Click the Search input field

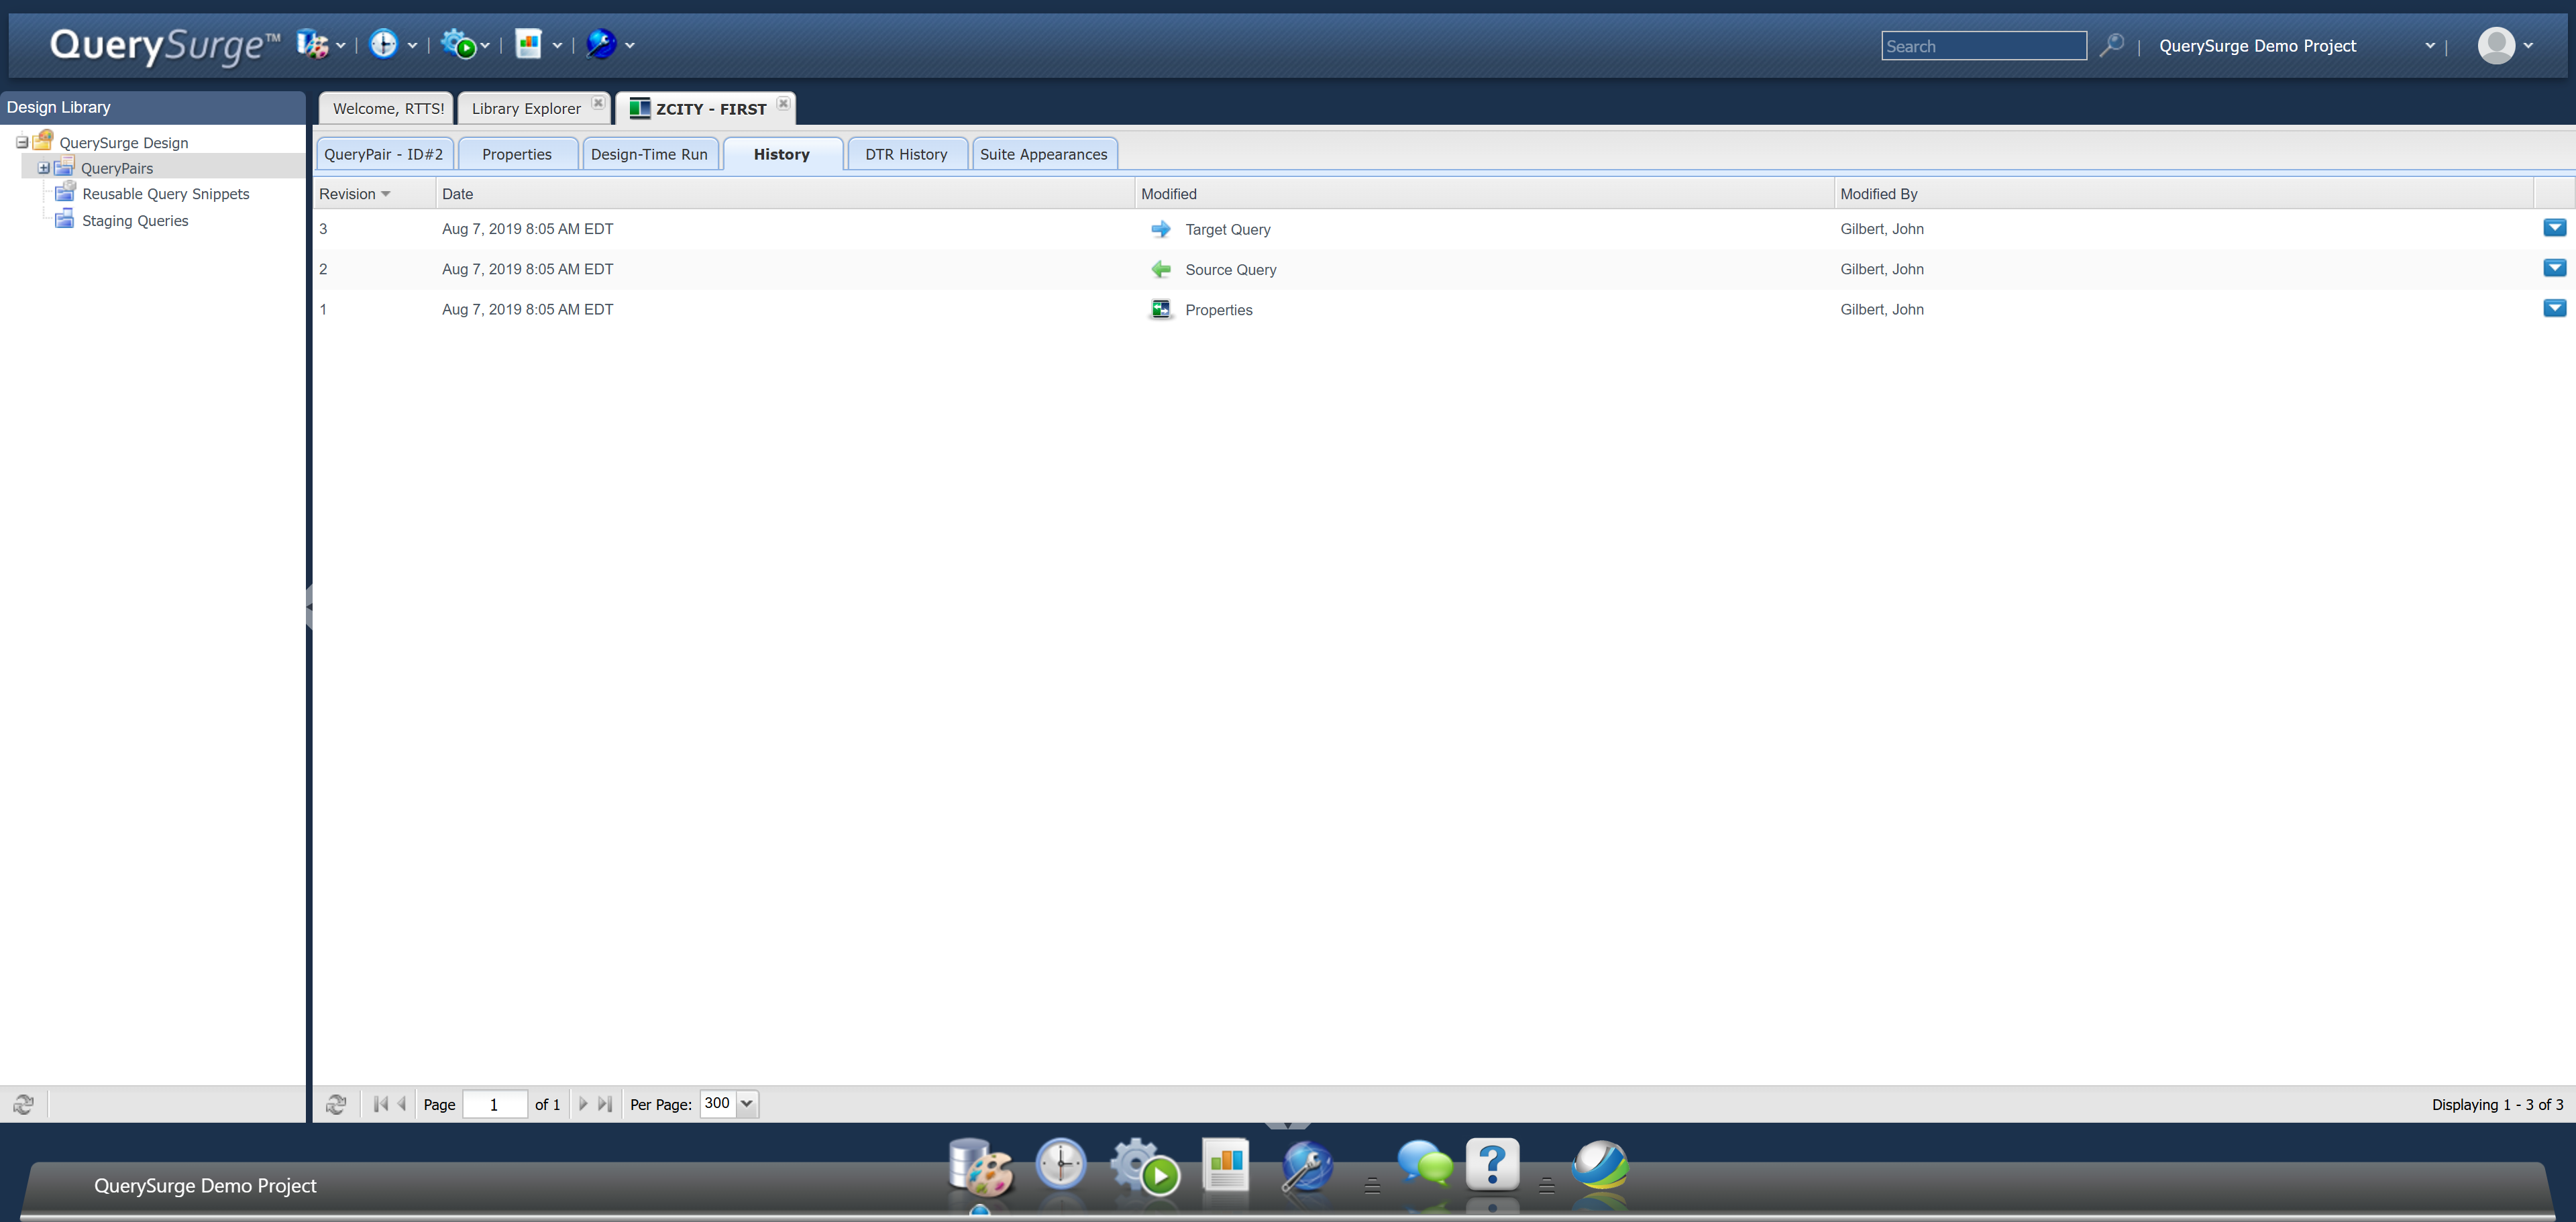click(1984, 45)
